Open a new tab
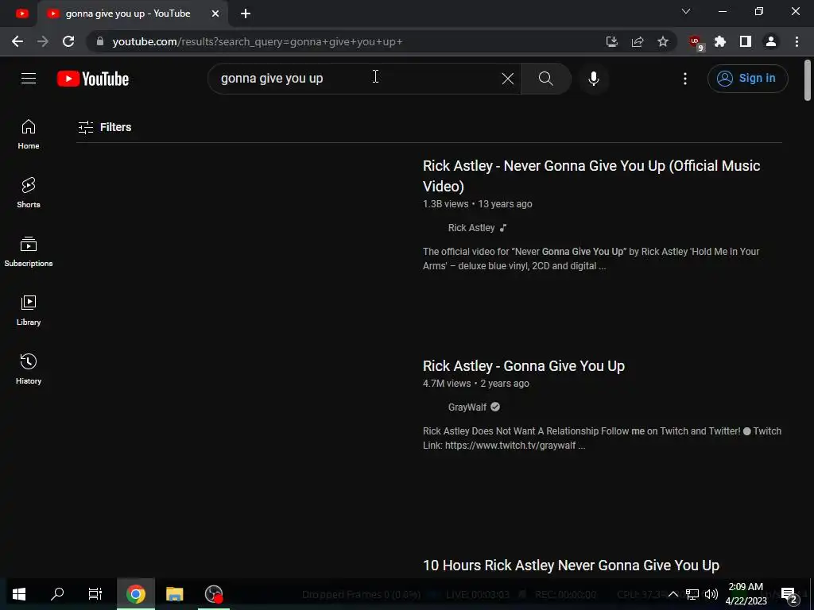The height and width of the screenshot is (610, 814). (x=246, y=14)
